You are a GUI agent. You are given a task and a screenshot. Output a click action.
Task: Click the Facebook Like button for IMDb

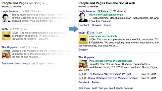[x=90, y=33]
